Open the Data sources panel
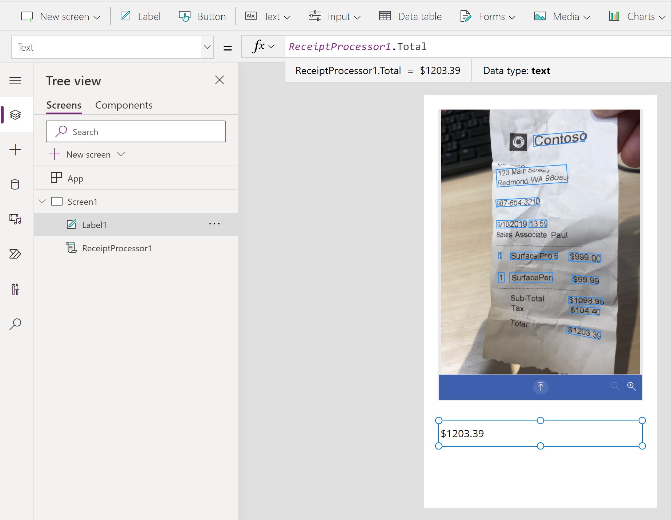 point(15,184)
